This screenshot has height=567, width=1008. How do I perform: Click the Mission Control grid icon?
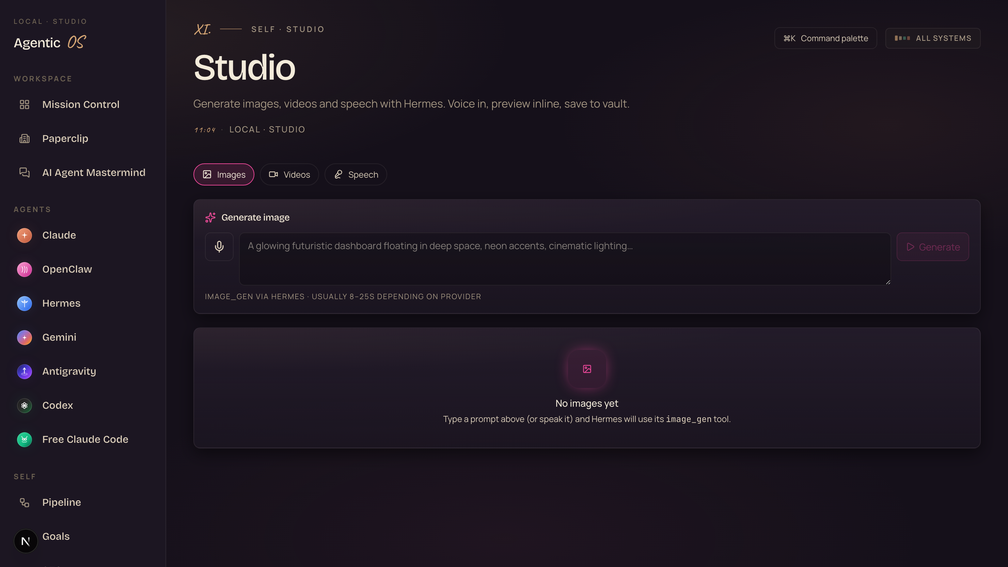24,104
